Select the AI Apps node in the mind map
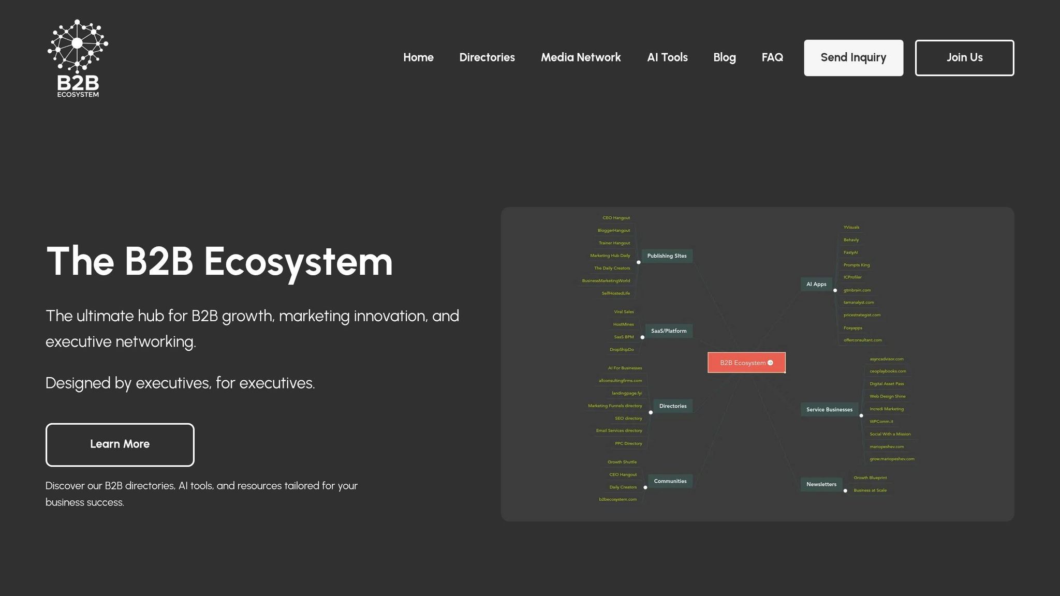 pos(816,284)
